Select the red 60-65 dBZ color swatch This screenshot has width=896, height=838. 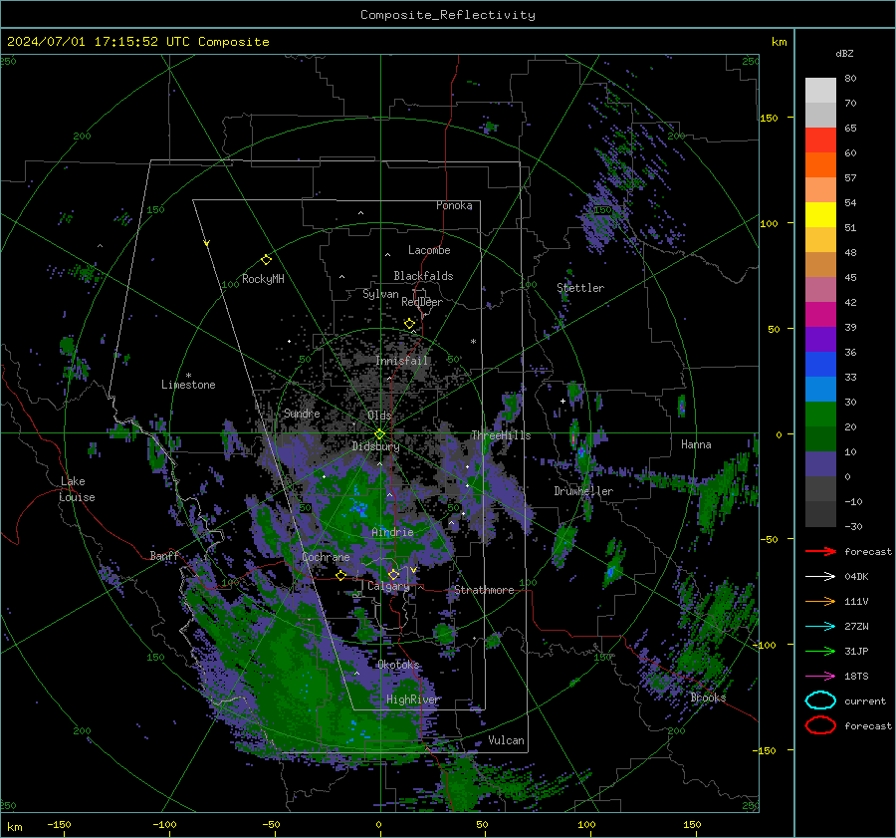pos(820,140)
